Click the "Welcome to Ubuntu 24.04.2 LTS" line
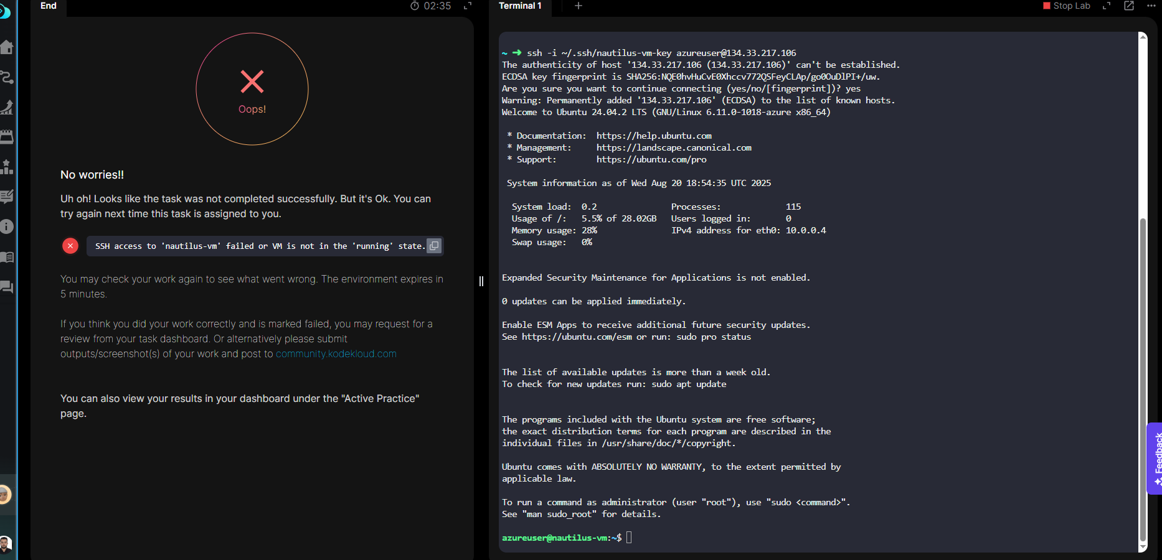The width and height of the screenshot is (1162, 560). (666, 112)
